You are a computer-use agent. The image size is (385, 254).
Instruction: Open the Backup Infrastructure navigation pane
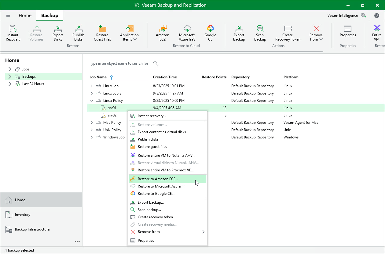[41, 229]
